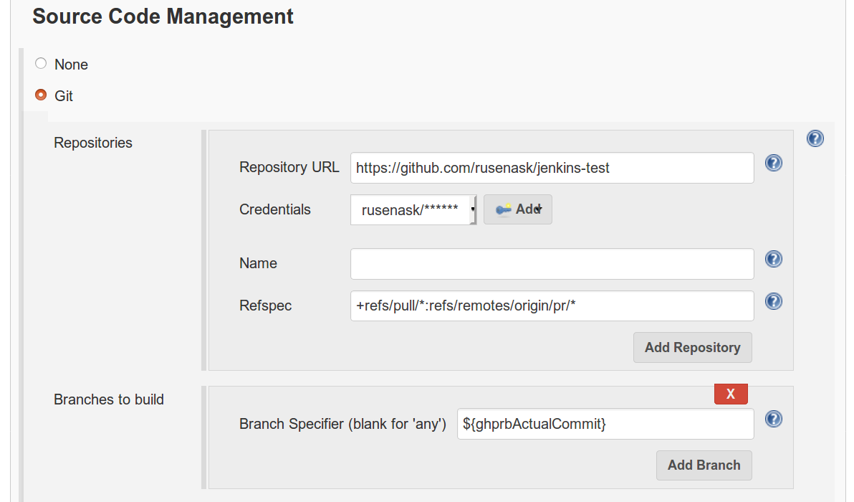The image size is (854, 502).
Task: Select the Branches to build section label
Action: click(109, 399)
